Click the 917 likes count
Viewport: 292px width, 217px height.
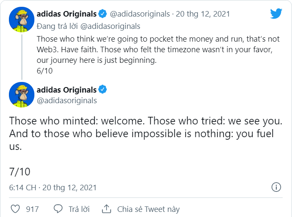32,209
